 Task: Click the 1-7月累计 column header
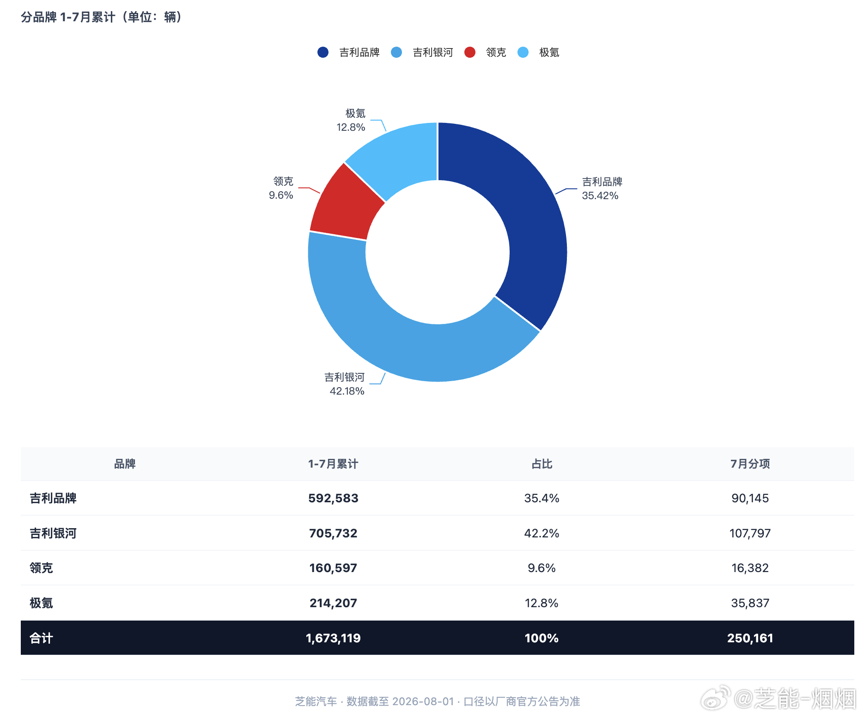pos(333,464)
